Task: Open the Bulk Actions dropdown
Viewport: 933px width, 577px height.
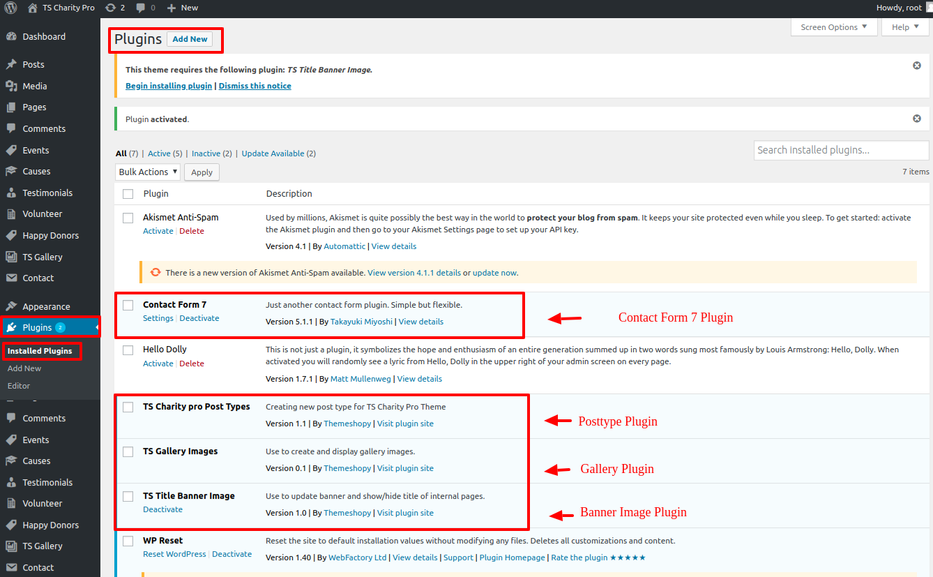Action: coord(147,172)
